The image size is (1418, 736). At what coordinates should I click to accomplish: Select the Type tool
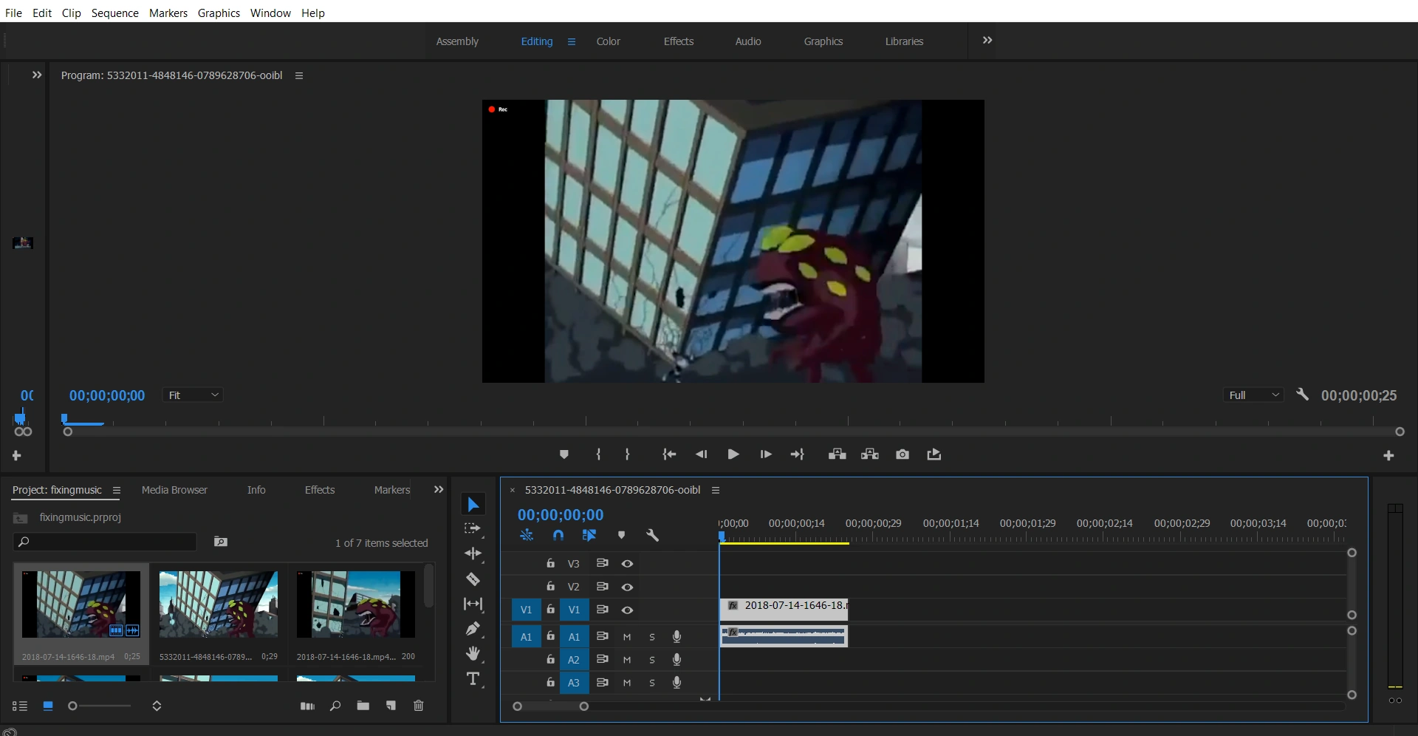tap(473, 679)
